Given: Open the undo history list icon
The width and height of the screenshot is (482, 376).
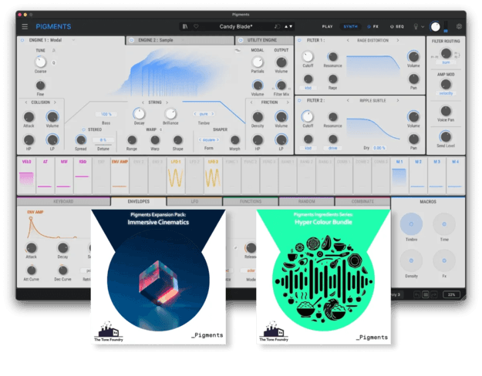Looking at the screenshot, I should [x=426, y=294].
